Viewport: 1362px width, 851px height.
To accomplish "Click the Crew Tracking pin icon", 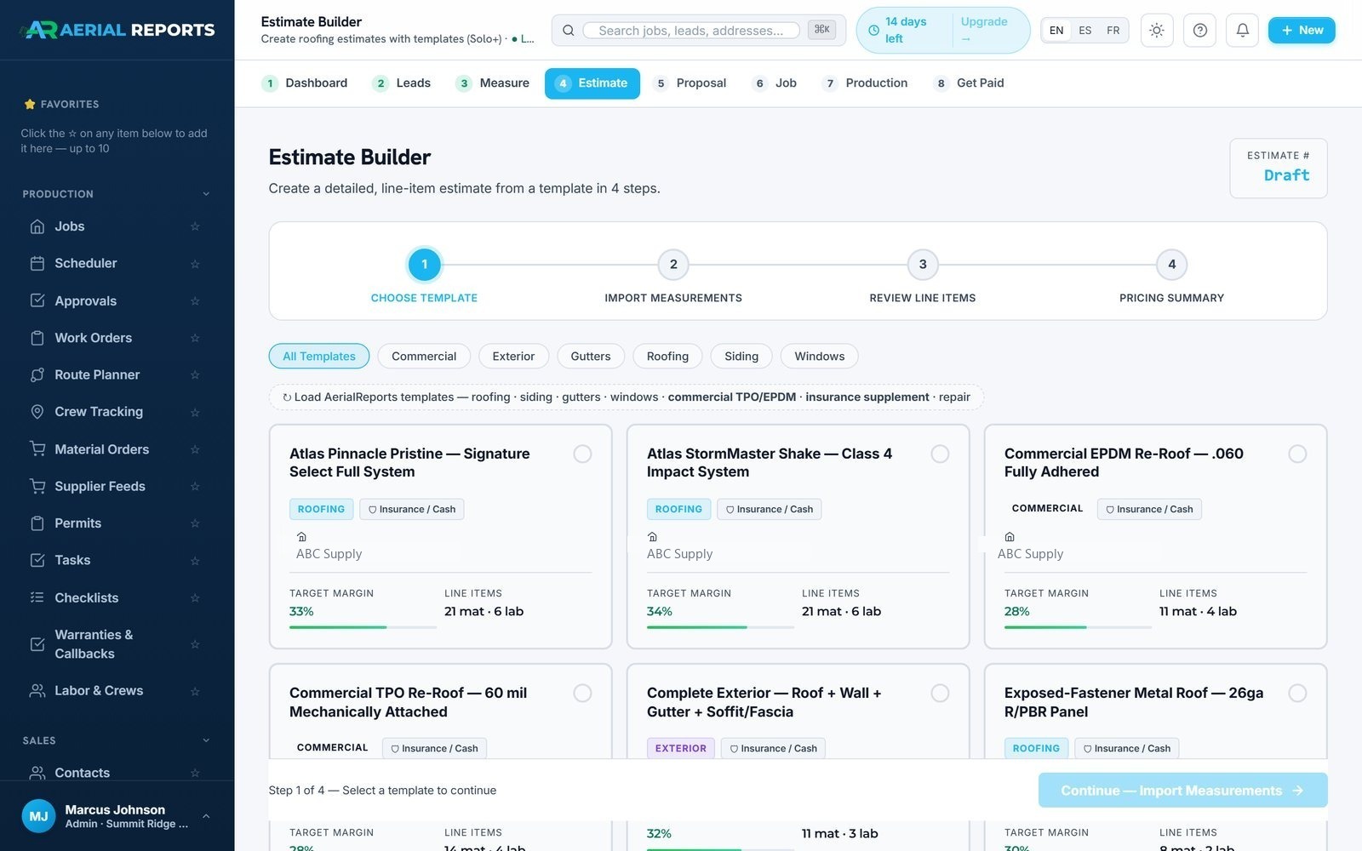I will coord(37,412).
